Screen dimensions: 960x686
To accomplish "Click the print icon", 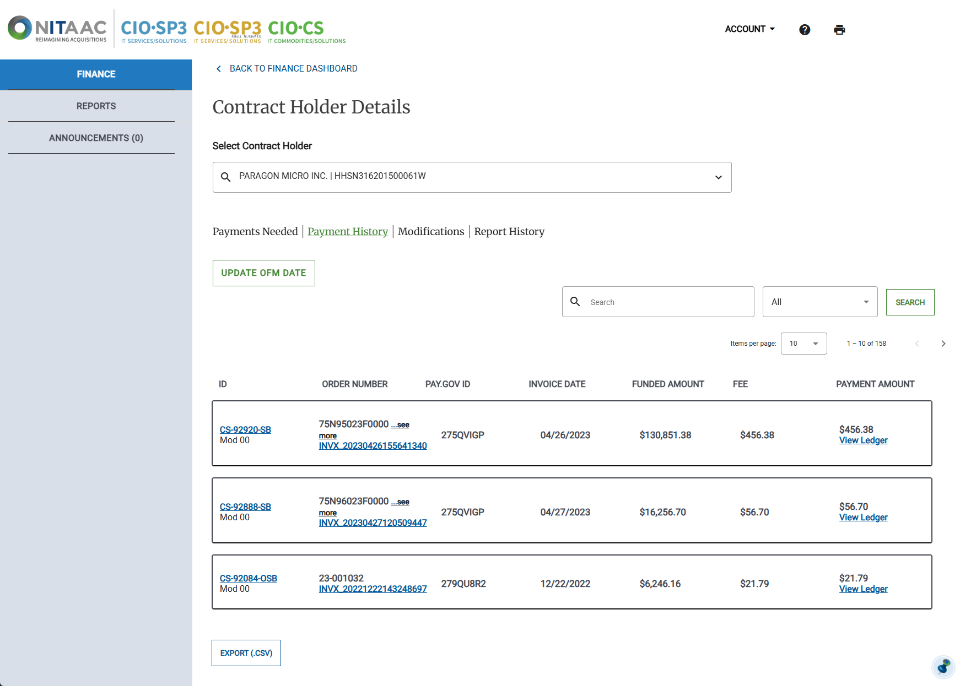I will [x=839, y=30].
